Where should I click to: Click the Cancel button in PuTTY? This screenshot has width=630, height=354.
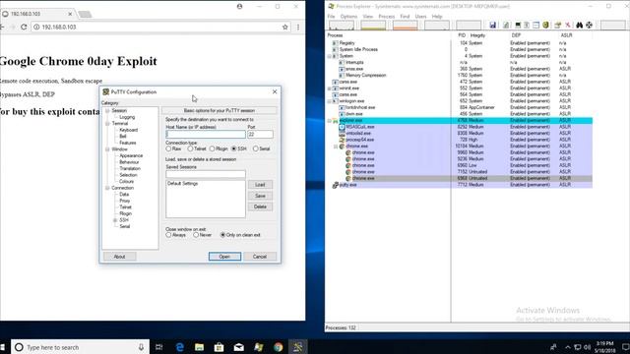coord(260,257)
